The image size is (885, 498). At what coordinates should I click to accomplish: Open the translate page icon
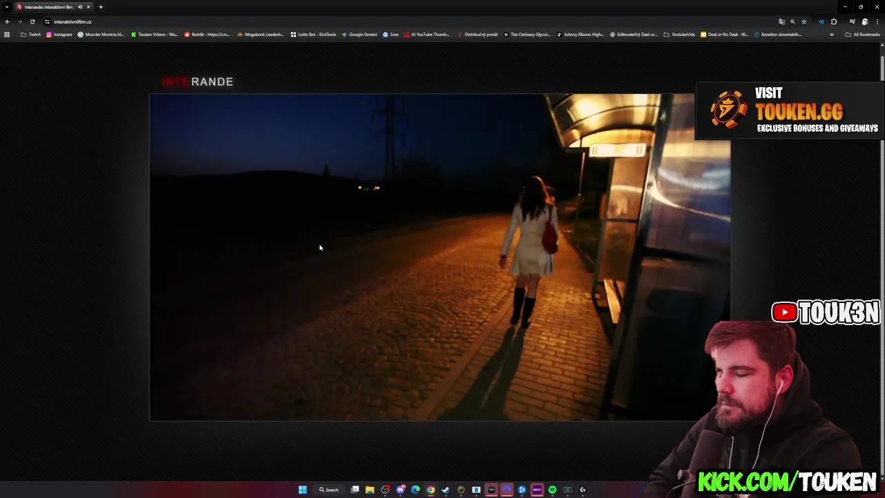click(x=782, y=21)
